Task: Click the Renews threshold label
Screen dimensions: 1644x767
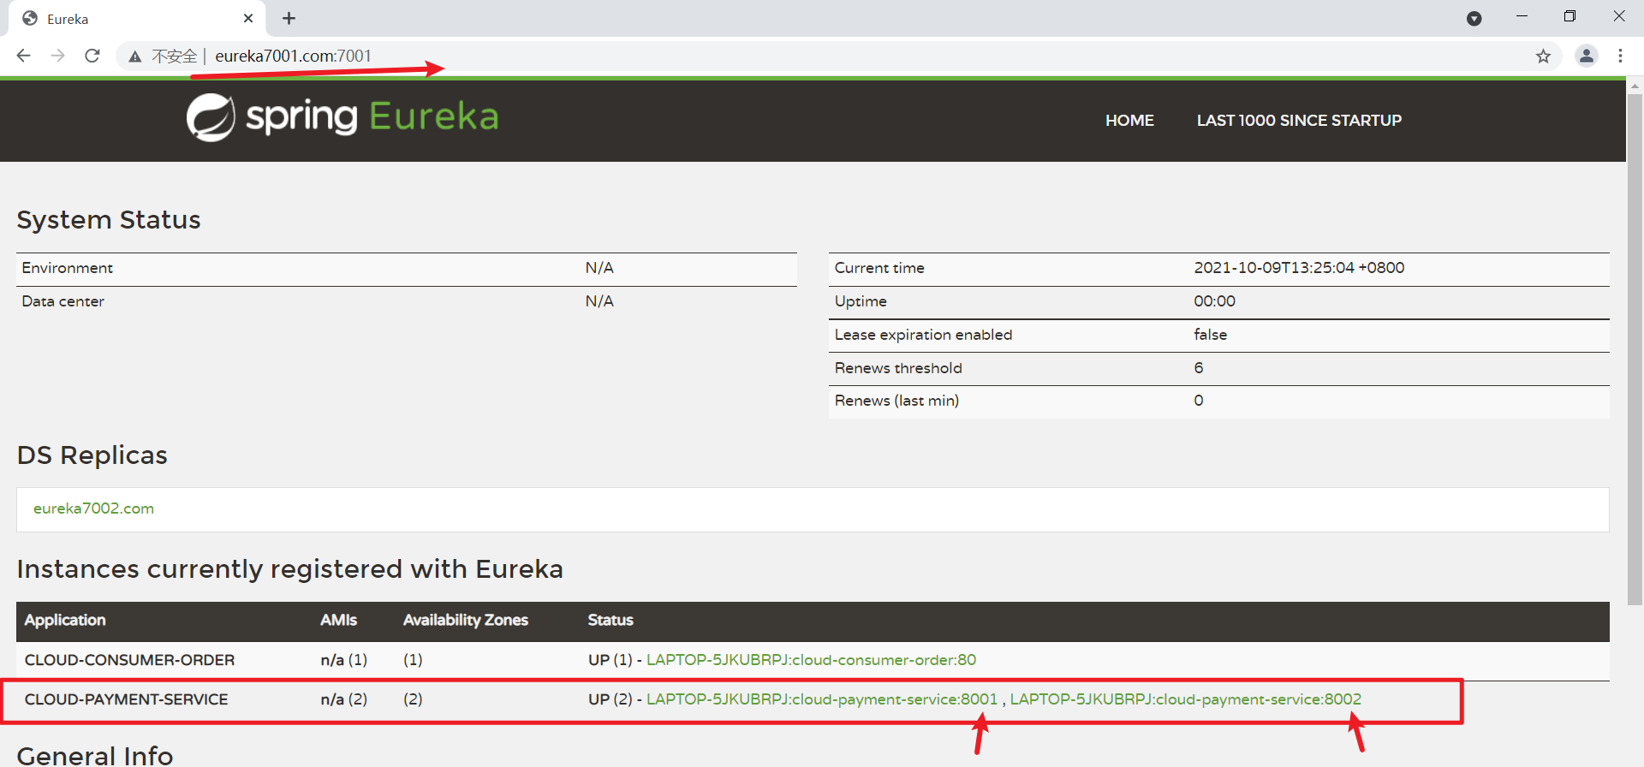Action: (898, 368)
